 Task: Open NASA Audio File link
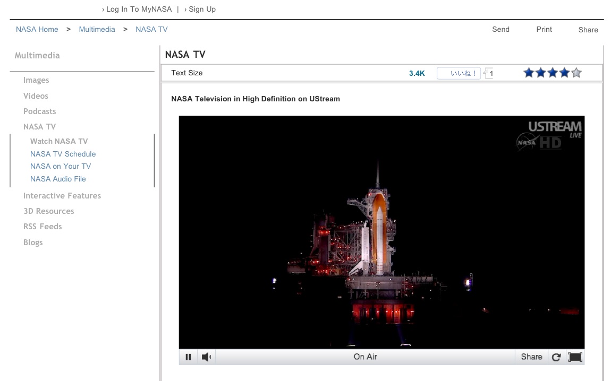(58, 179)
